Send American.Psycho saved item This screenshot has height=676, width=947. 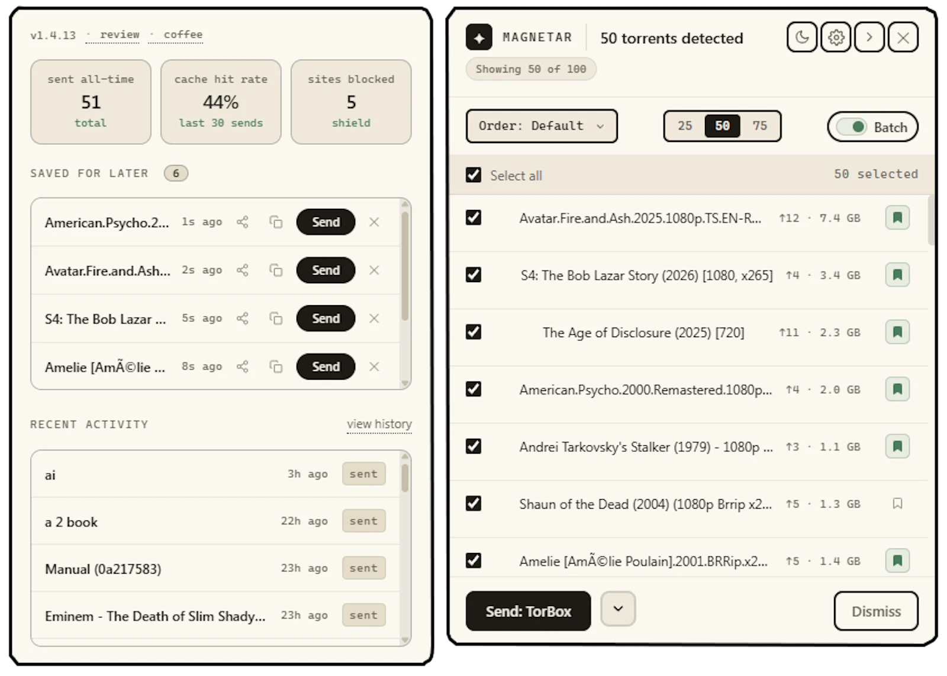click(x=326, y=222)
